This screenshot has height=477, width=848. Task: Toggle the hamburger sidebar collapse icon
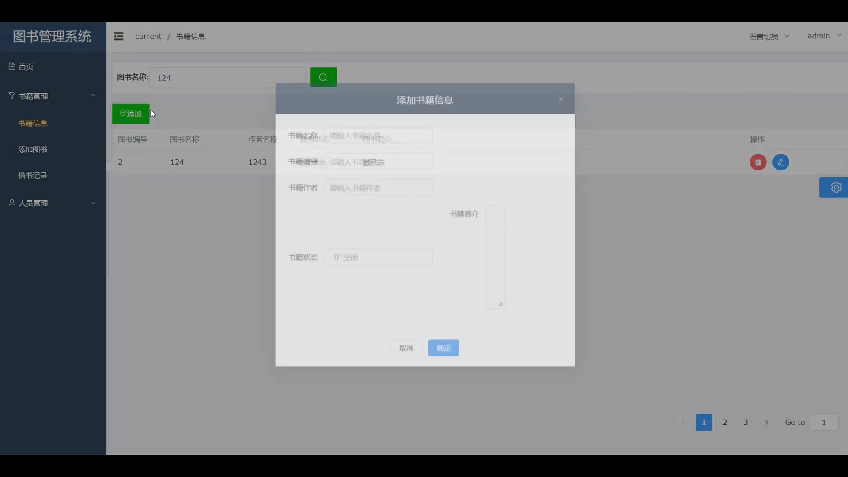click(x=118, y=36)
